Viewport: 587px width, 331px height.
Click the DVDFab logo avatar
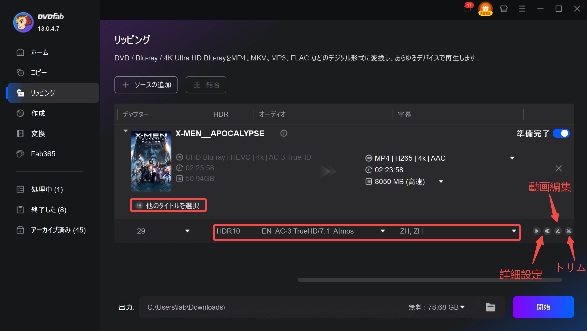click(23, 22)
